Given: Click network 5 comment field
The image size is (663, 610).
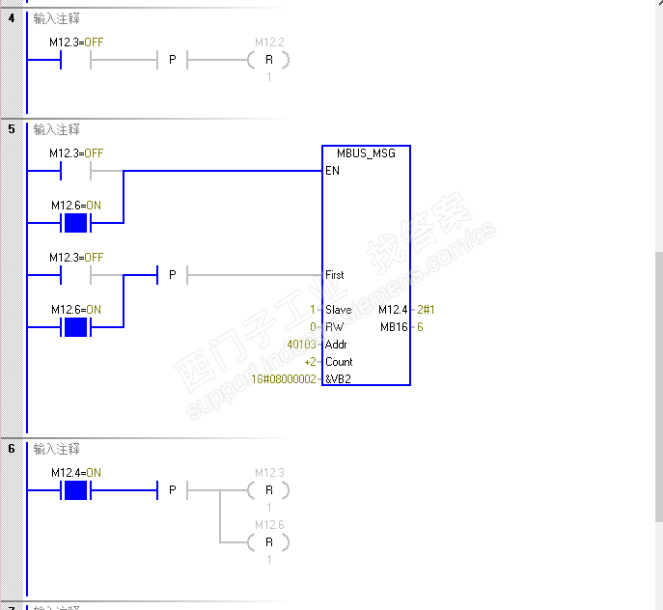Looking at the screenshot, I should 56,129.
